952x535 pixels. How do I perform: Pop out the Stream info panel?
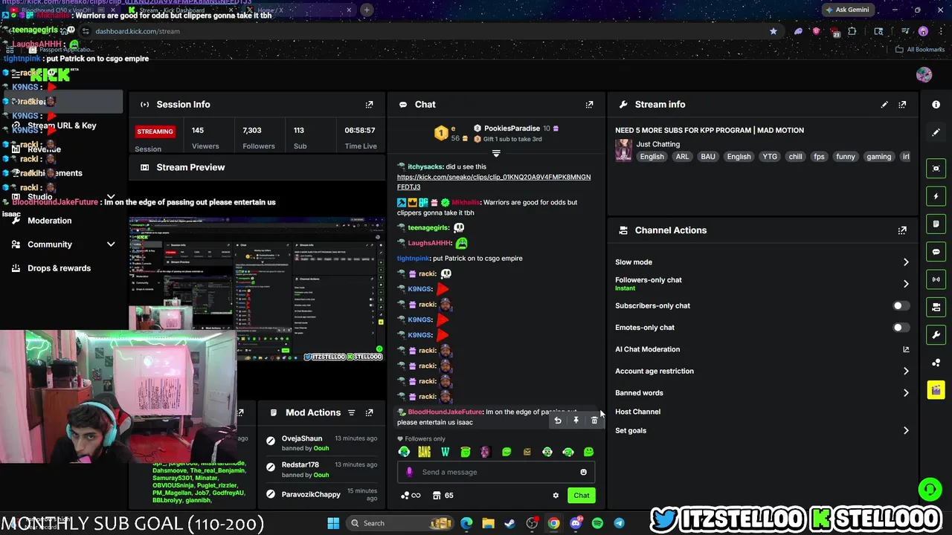tap(902, 105)
